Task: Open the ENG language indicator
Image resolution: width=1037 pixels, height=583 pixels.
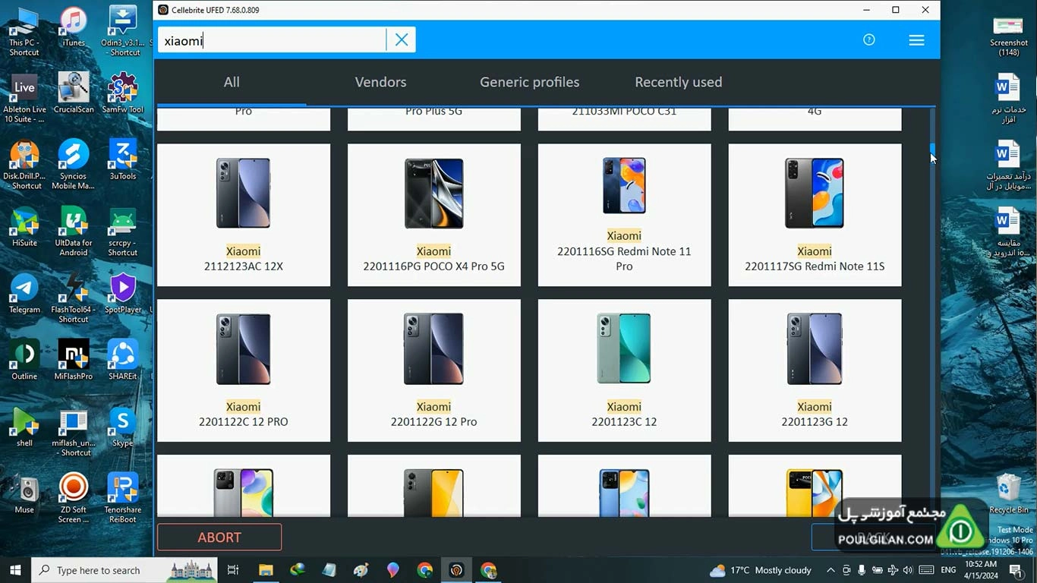Action: (948, 570)
